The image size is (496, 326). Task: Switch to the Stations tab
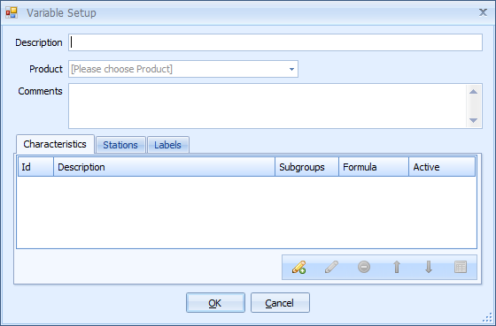point(120,145)
